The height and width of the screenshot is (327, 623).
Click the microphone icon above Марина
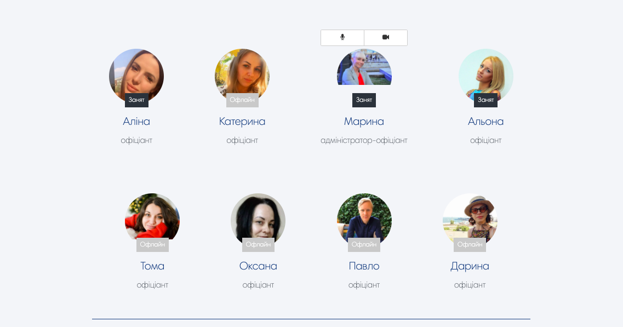342,37
